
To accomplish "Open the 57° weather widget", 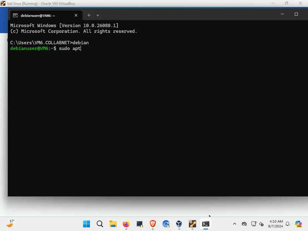I will point(11,223).
